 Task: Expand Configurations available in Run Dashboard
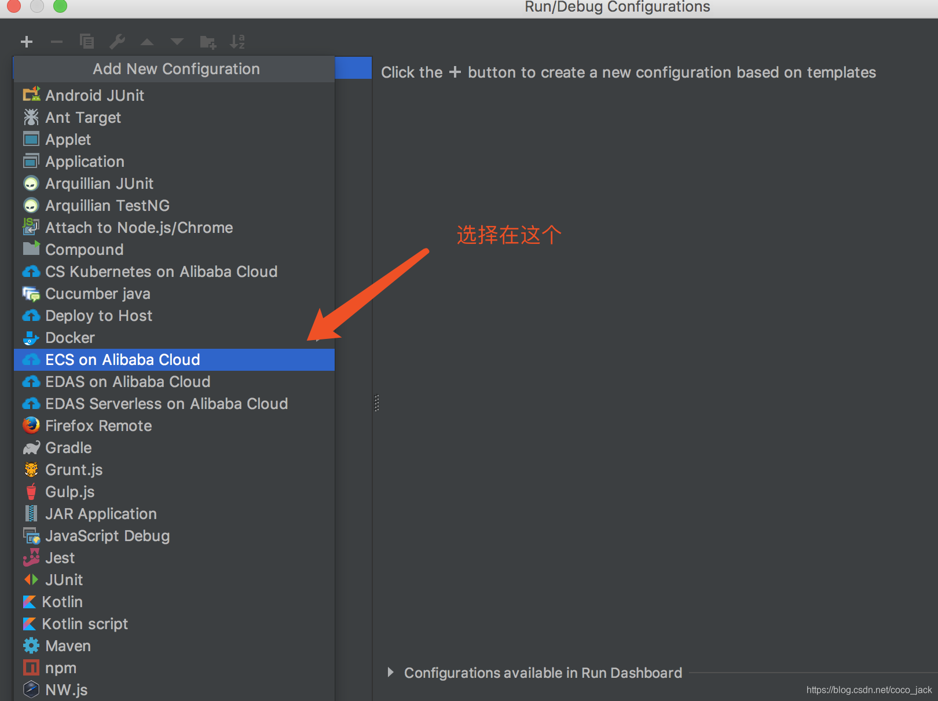tap(390, 672)
